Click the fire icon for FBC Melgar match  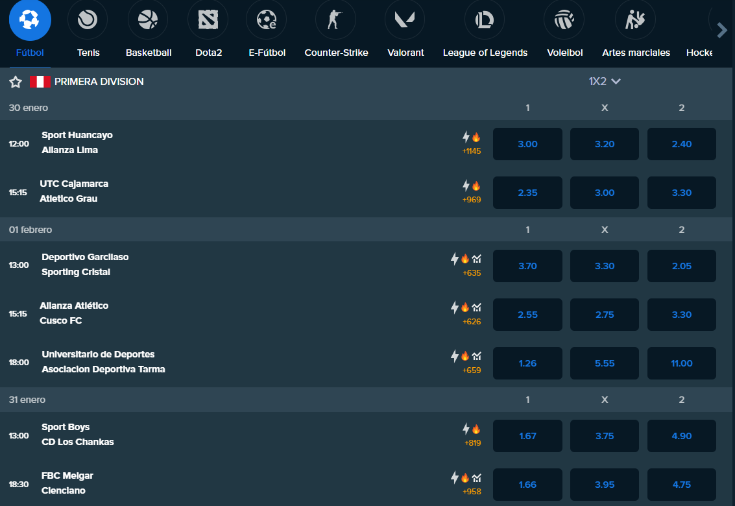465,478
